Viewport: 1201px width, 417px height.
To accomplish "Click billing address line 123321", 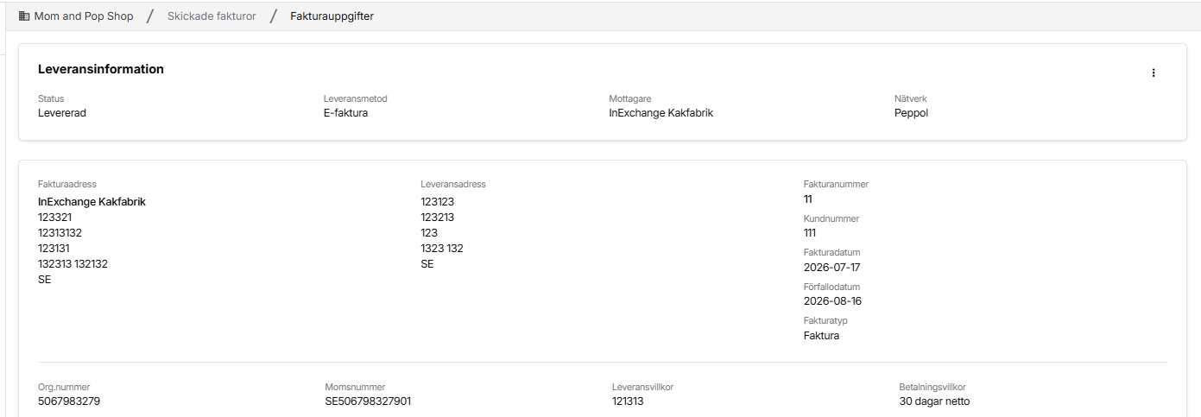I will click(54, 217).
